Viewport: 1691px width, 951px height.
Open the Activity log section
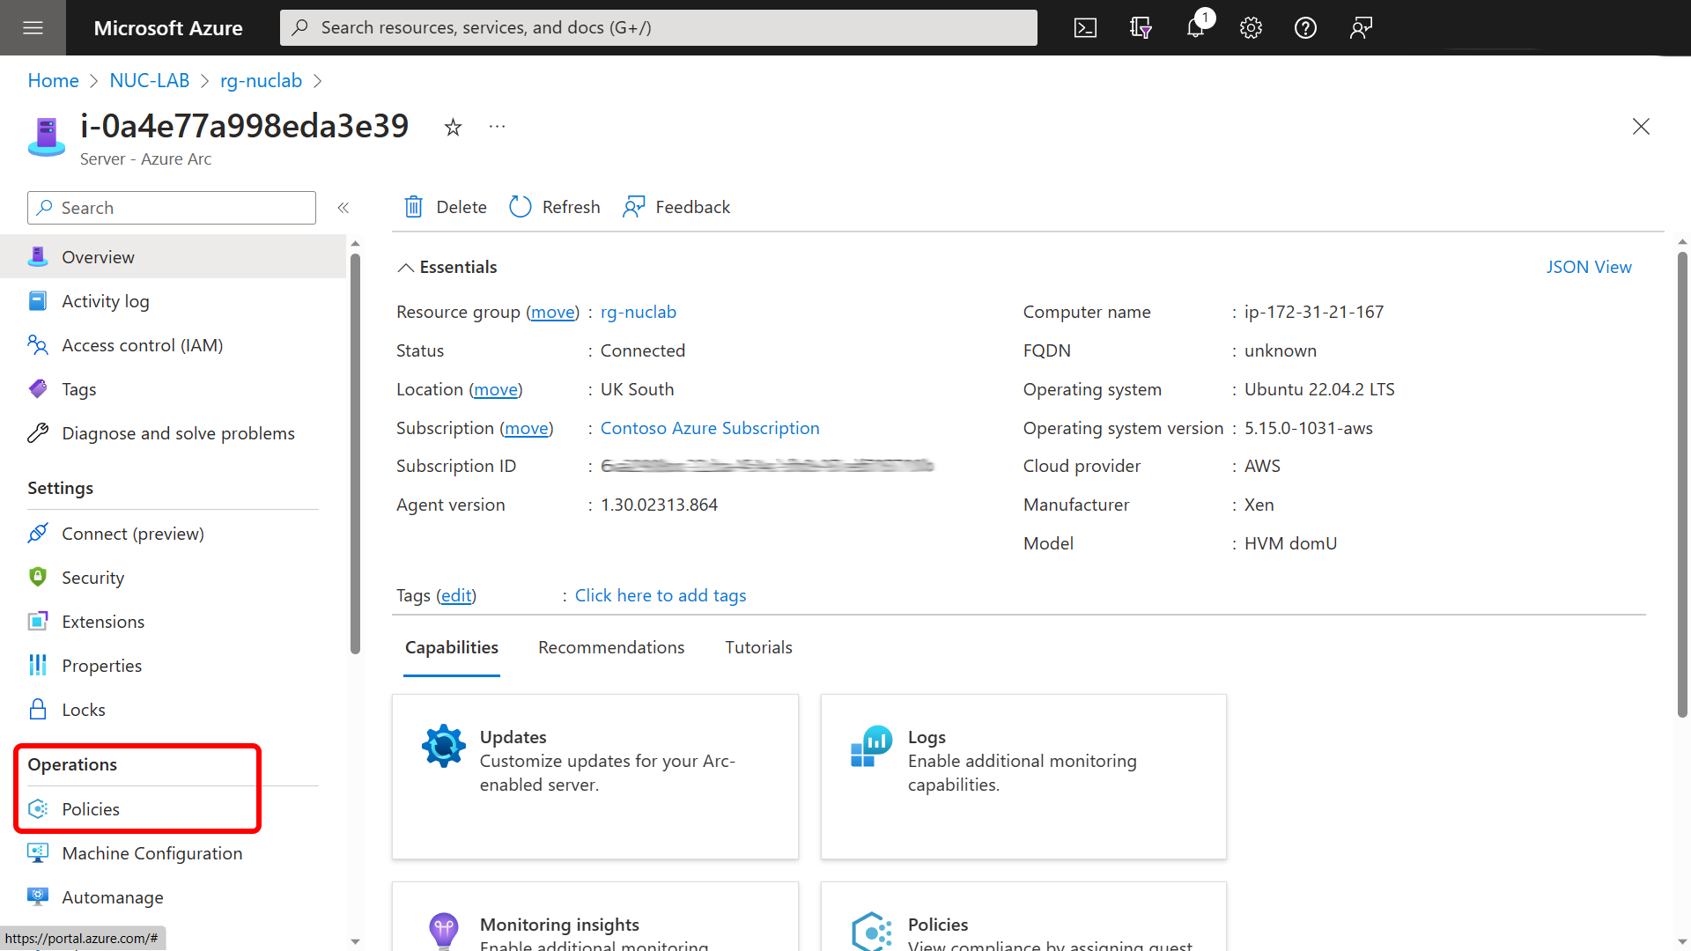(x=105, y=300)
